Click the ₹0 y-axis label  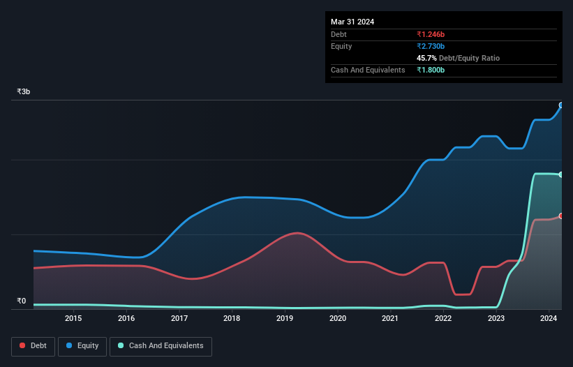(x=21, y=301)
